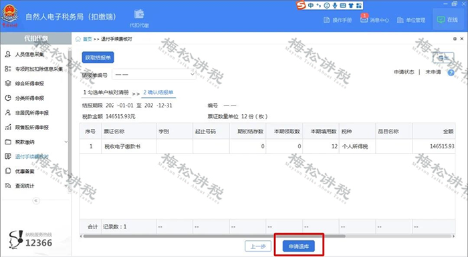Select 优惠备案 in sidebar
Screen dimensions: 468x257
click(19, 171)
